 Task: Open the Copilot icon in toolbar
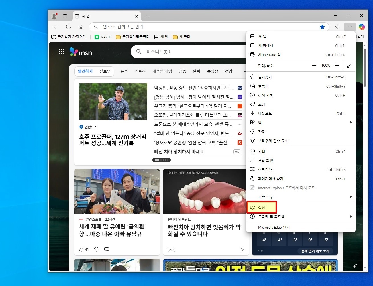[362, 27]
